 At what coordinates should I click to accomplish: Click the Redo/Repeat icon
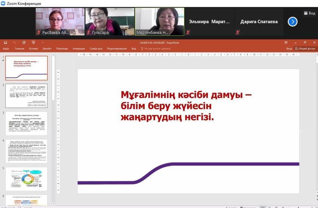click(24, 43)
